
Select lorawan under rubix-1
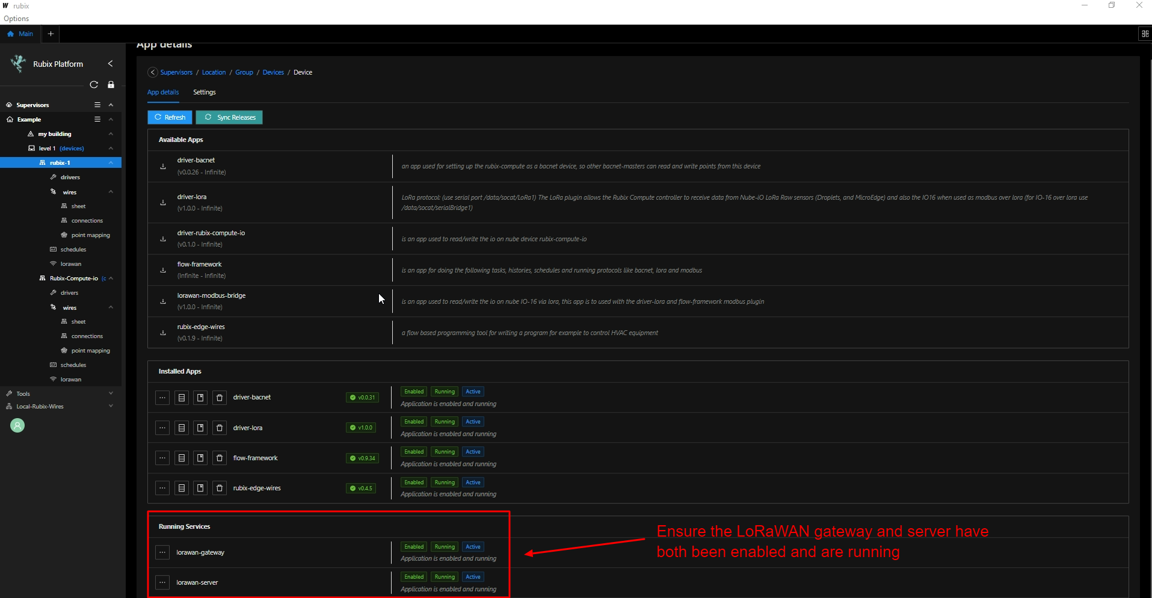point(71,264)
